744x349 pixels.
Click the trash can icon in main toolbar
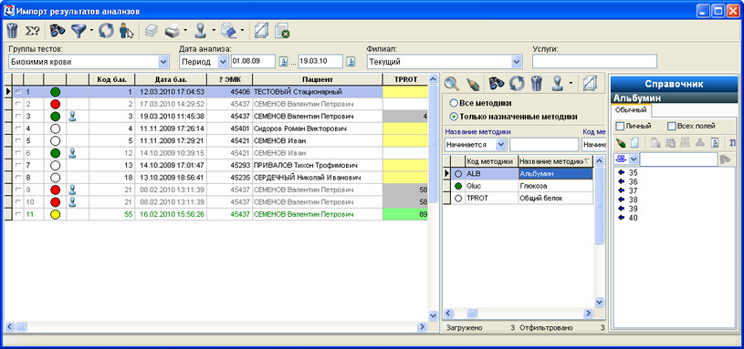(x=12, y=31)
